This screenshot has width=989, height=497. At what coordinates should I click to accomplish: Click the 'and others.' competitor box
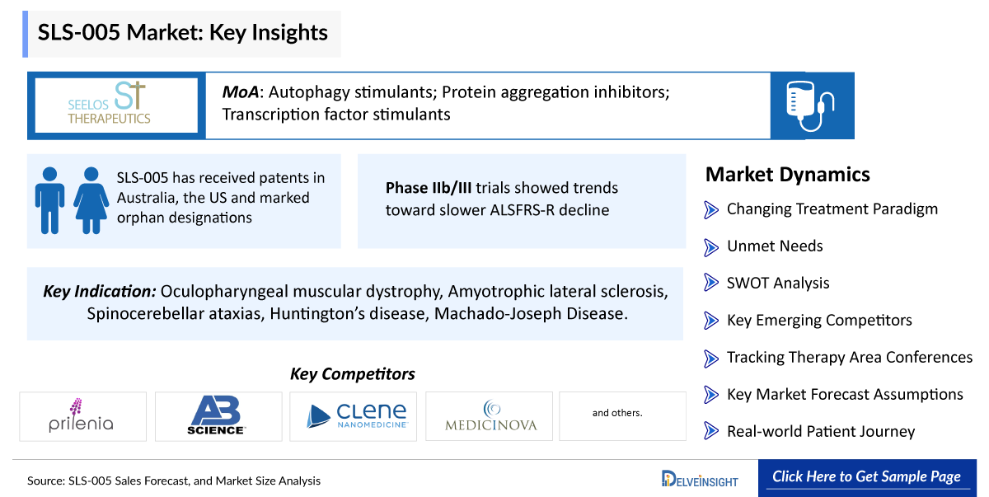(x=622, y=414)
